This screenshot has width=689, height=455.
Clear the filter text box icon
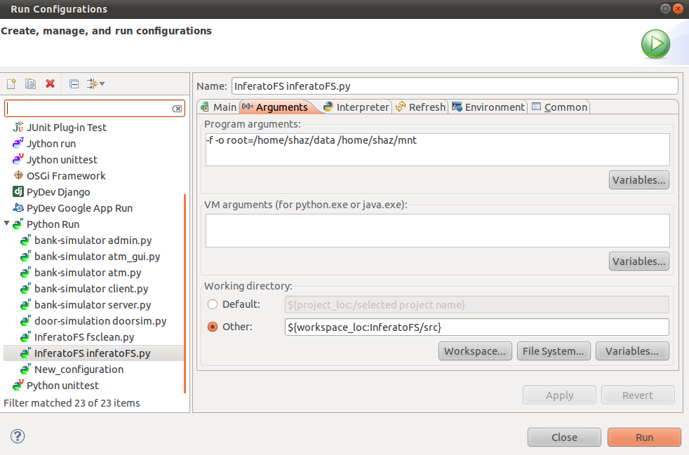(x=177, y=109)
